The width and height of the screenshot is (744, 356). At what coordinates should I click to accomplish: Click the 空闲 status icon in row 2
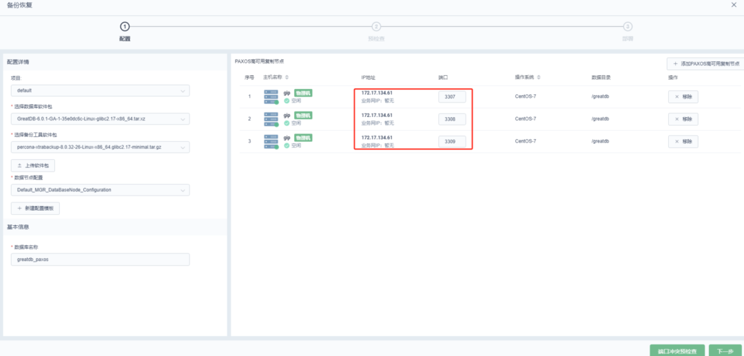[287, 123]
